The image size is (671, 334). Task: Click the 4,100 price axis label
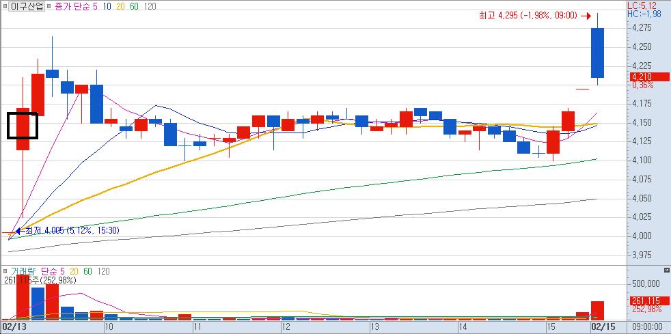(x=642, y=161)
